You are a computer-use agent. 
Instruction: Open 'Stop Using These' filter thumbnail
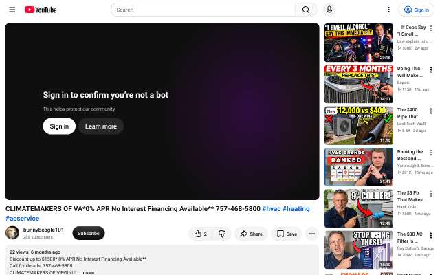(359, 250)
